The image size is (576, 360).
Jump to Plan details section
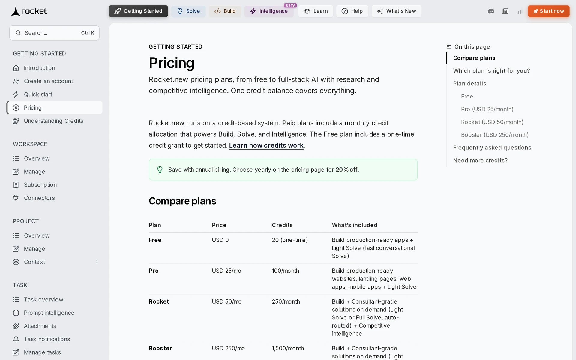click(x=469, y=84)
